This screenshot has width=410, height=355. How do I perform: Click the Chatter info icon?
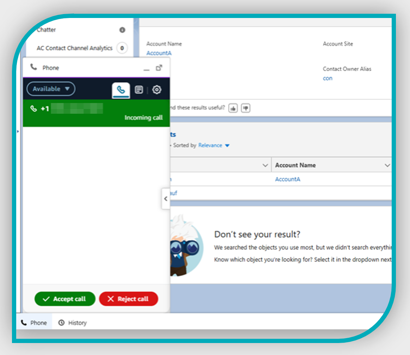click(122, 30)
